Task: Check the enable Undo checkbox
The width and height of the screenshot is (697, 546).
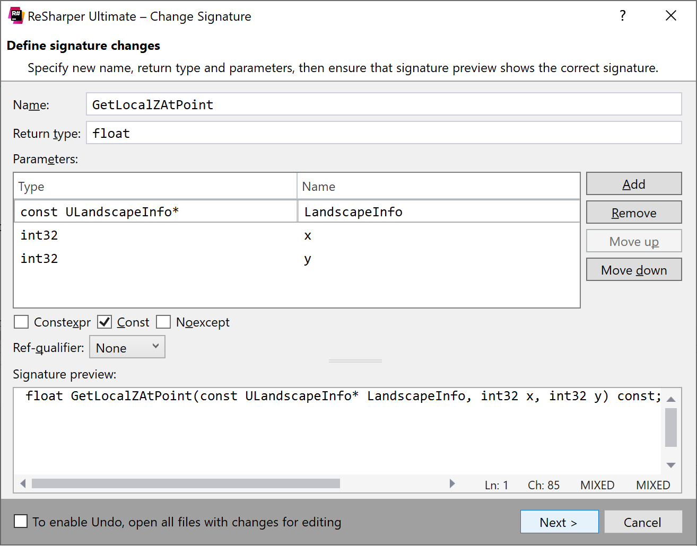Action: coord(21,521)
